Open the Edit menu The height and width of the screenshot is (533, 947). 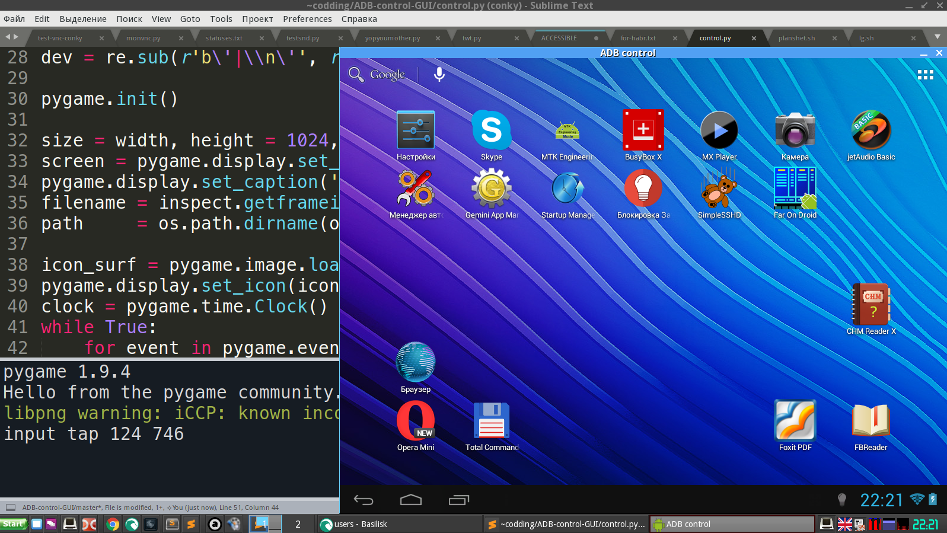click(x=42, y=19)
